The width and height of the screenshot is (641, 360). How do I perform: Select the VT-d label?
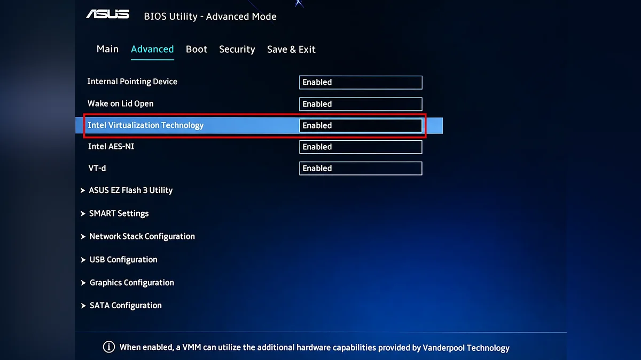tap(97, 168)
